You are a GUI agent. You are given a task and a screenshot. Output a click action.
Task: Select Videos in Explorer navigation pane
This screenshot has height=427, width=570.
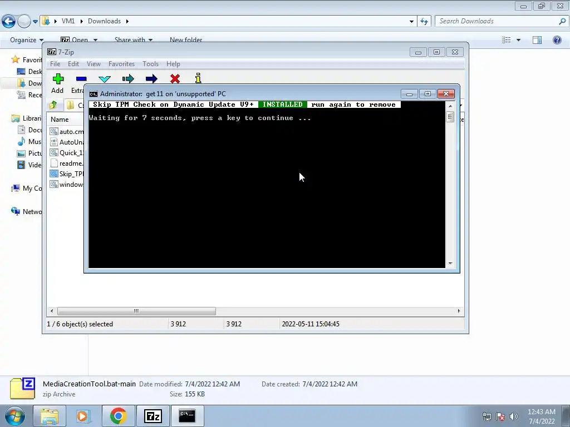point(30,165)
